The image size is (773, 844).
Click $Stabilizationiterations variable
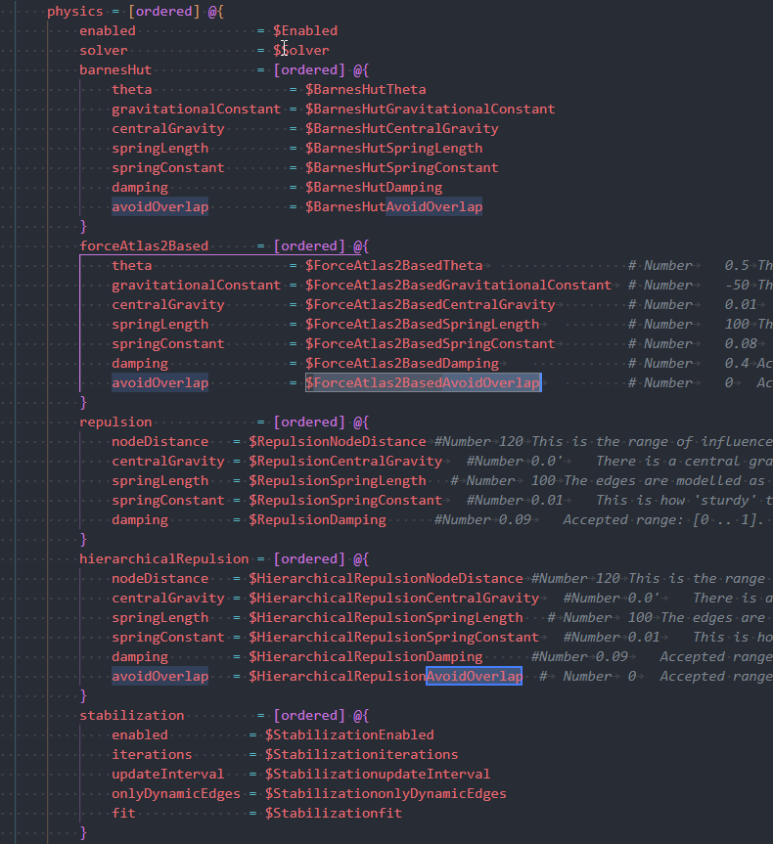[361, 755]
